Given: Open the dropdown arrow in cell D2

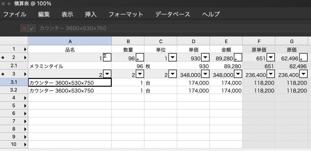Looking at the screenshot, I should [205, 57].
